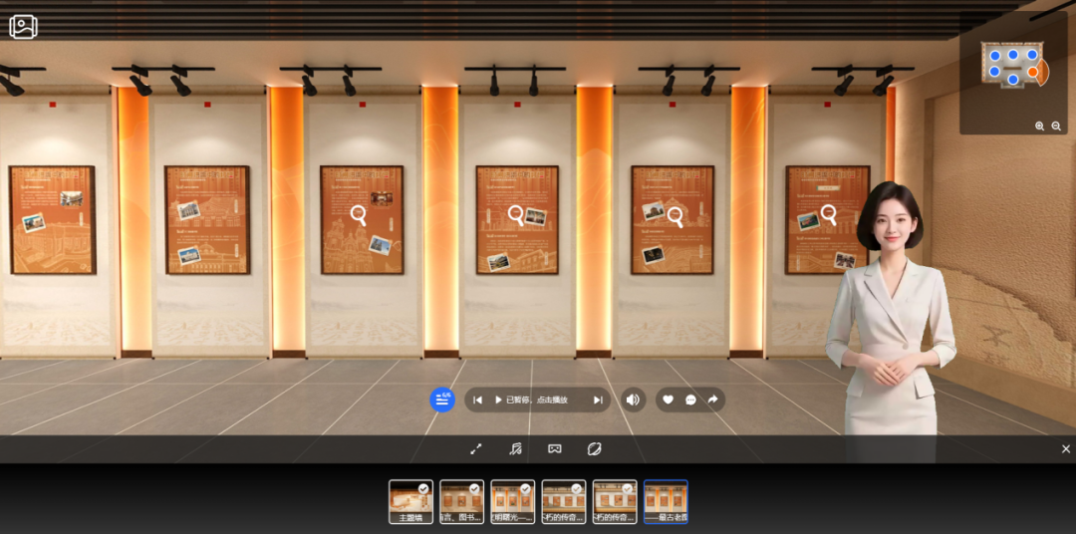1076x534 pixels.
Task: Skip to the next tour stop
Action: (x=598, y=400)
